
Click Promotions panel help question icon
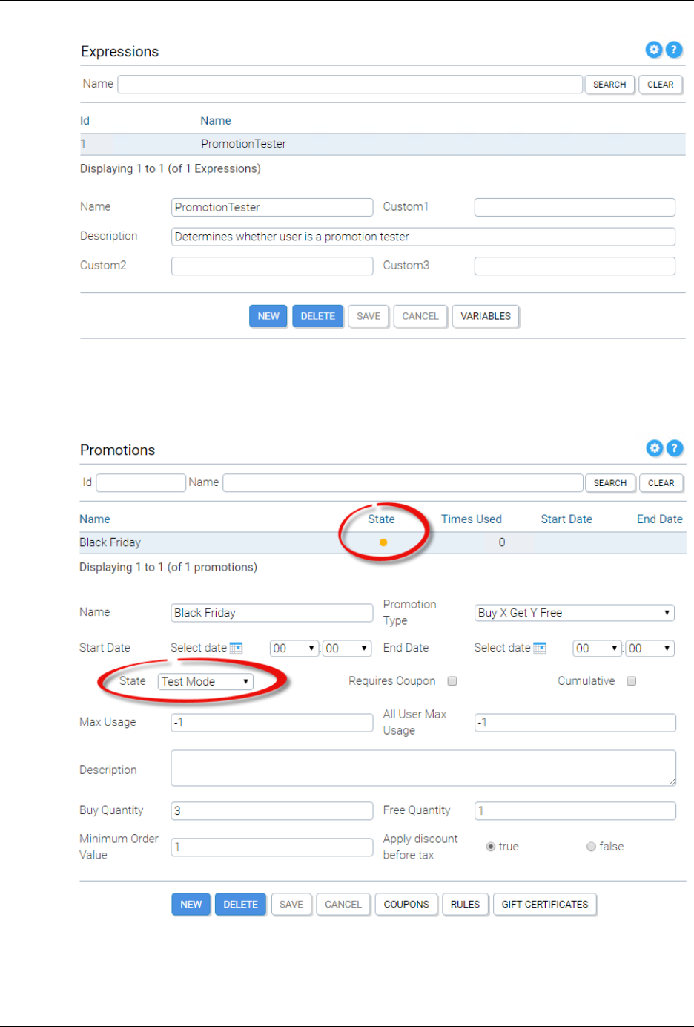pyautogui.click(x=674, y=448)
